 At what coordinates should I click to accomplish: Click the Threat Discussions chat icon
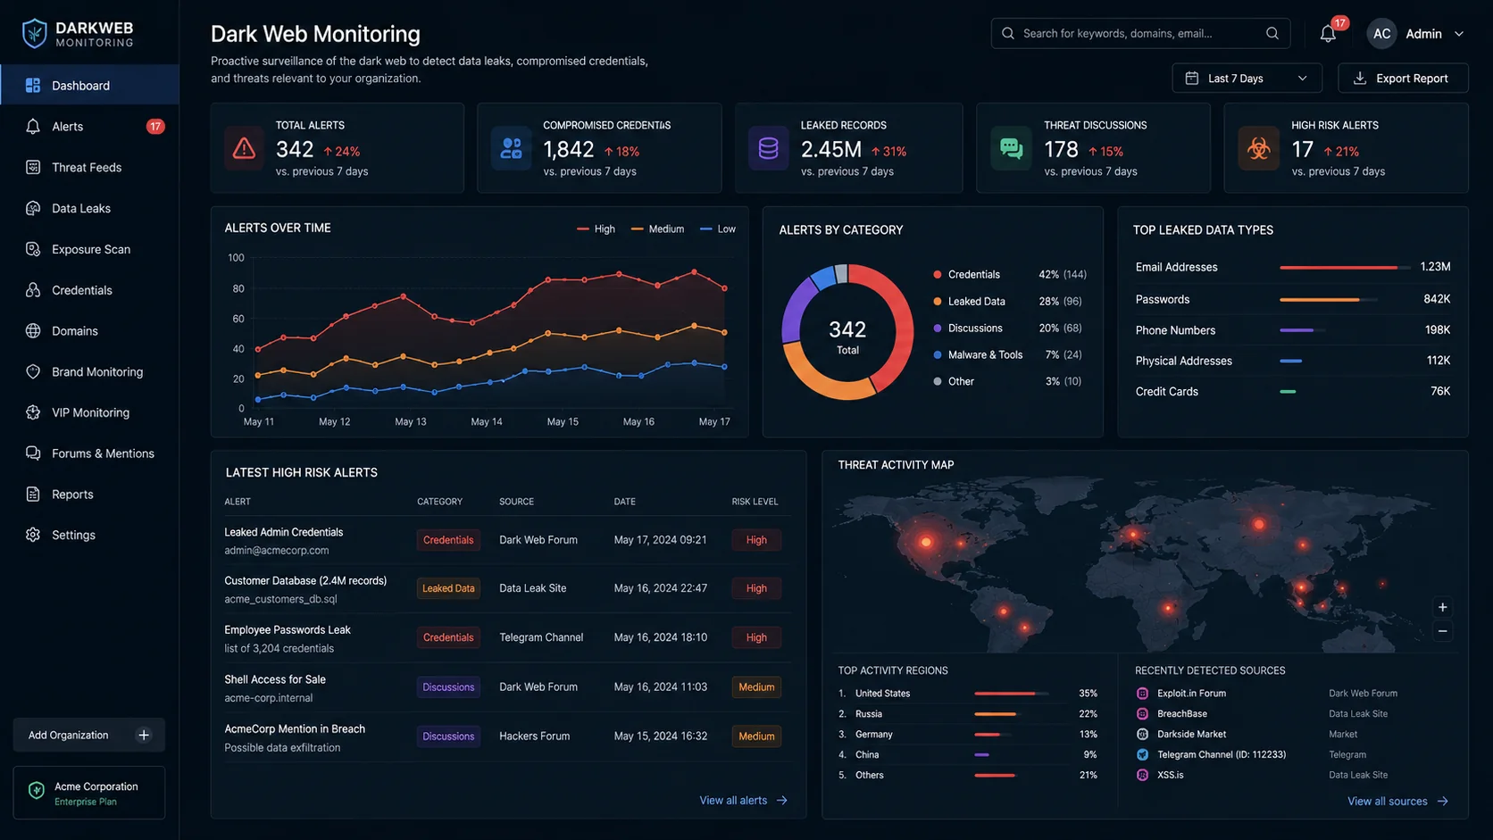tap(1011, 148)
